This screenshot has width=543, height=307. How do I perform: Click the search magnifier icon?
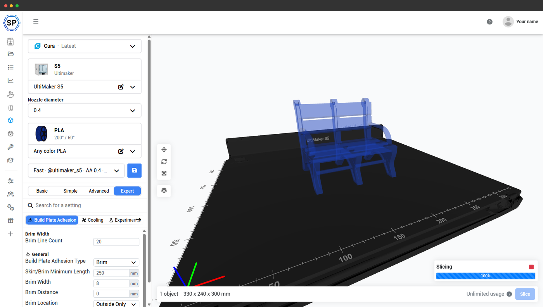coord(31,205)
